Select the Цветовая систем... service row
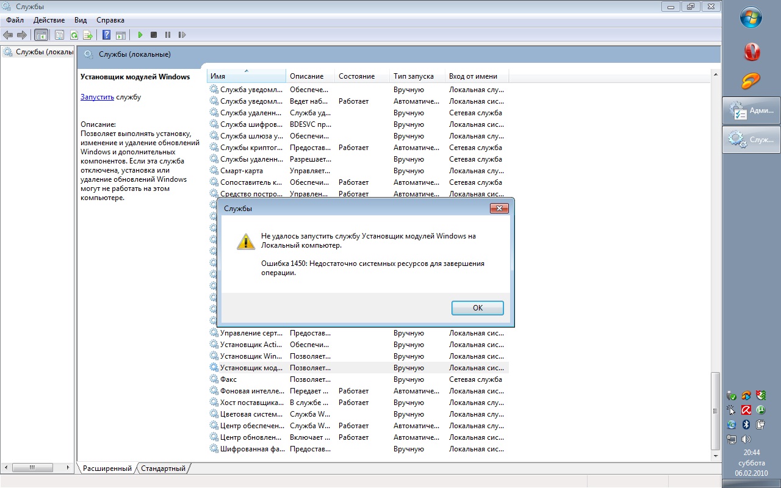The width and height of the screenshot is (781, 488). [x=358, y=414]
